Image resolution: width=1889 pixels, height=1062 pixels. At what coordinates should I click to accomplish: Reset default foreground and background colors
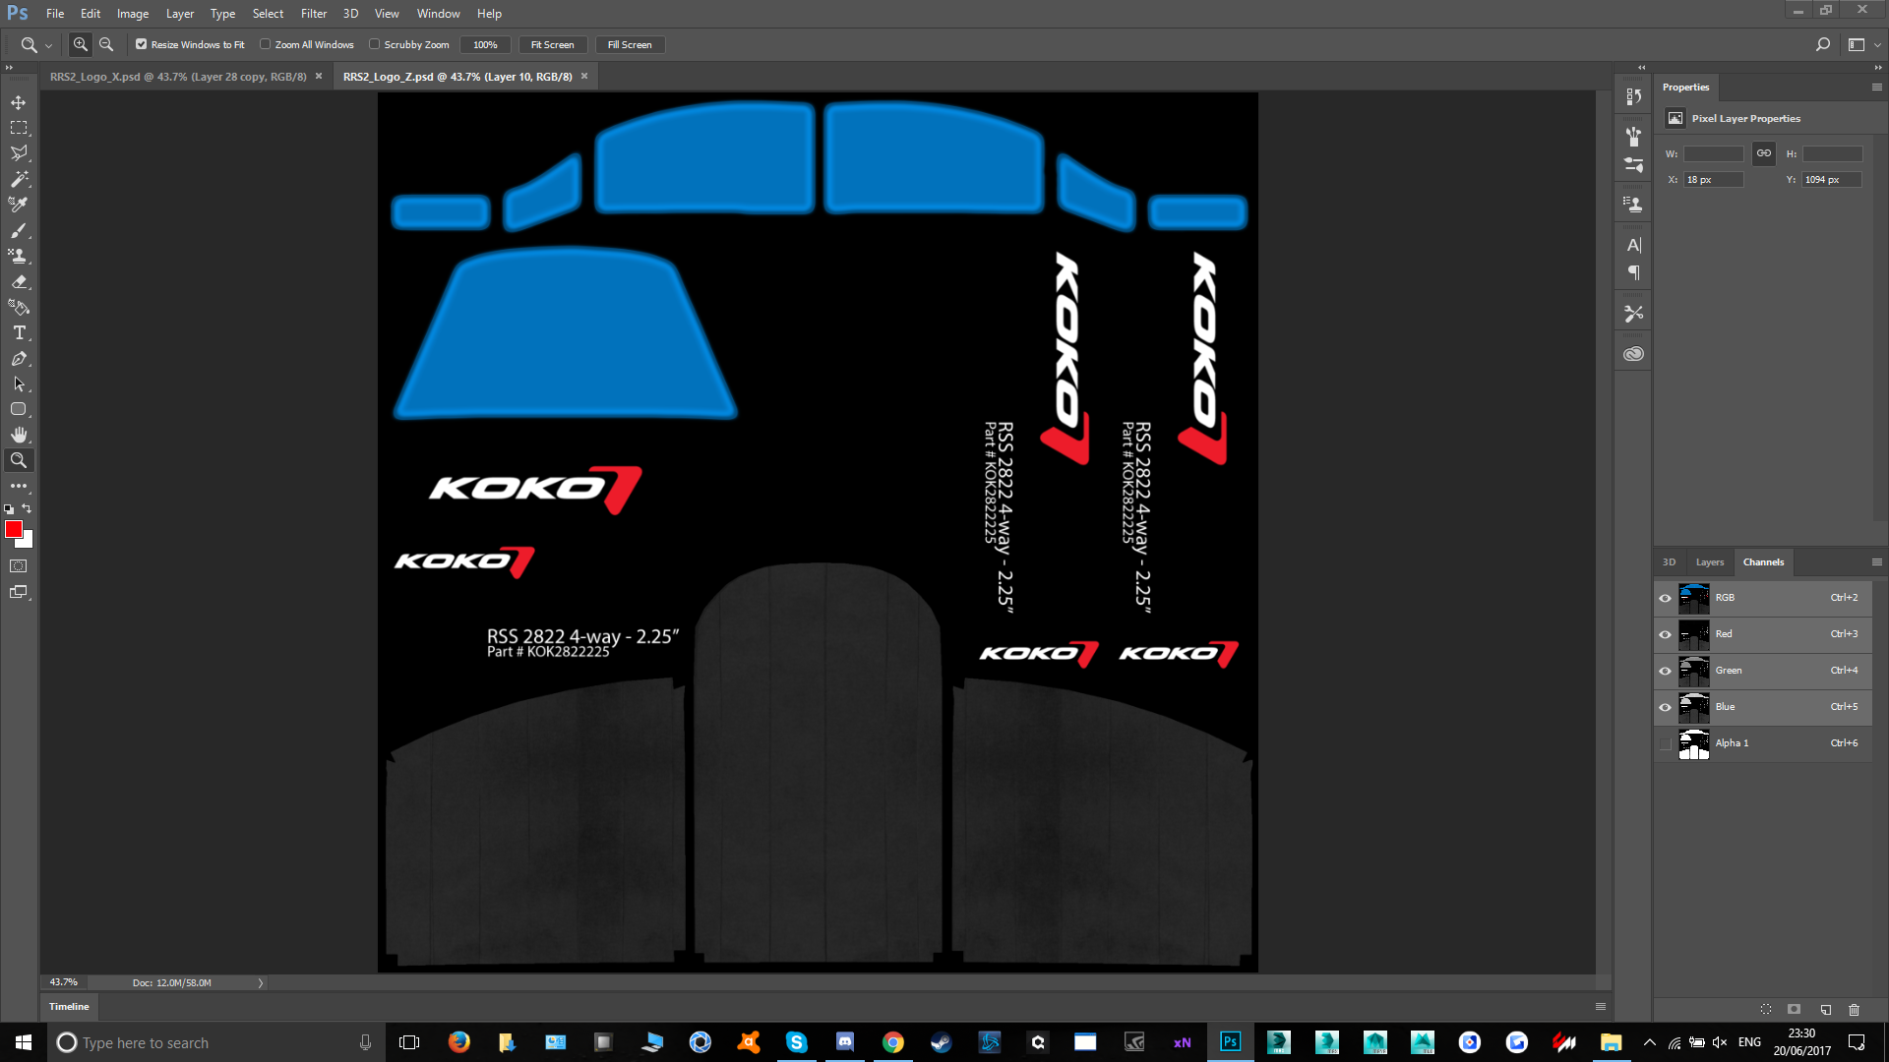tap(9, 508)
